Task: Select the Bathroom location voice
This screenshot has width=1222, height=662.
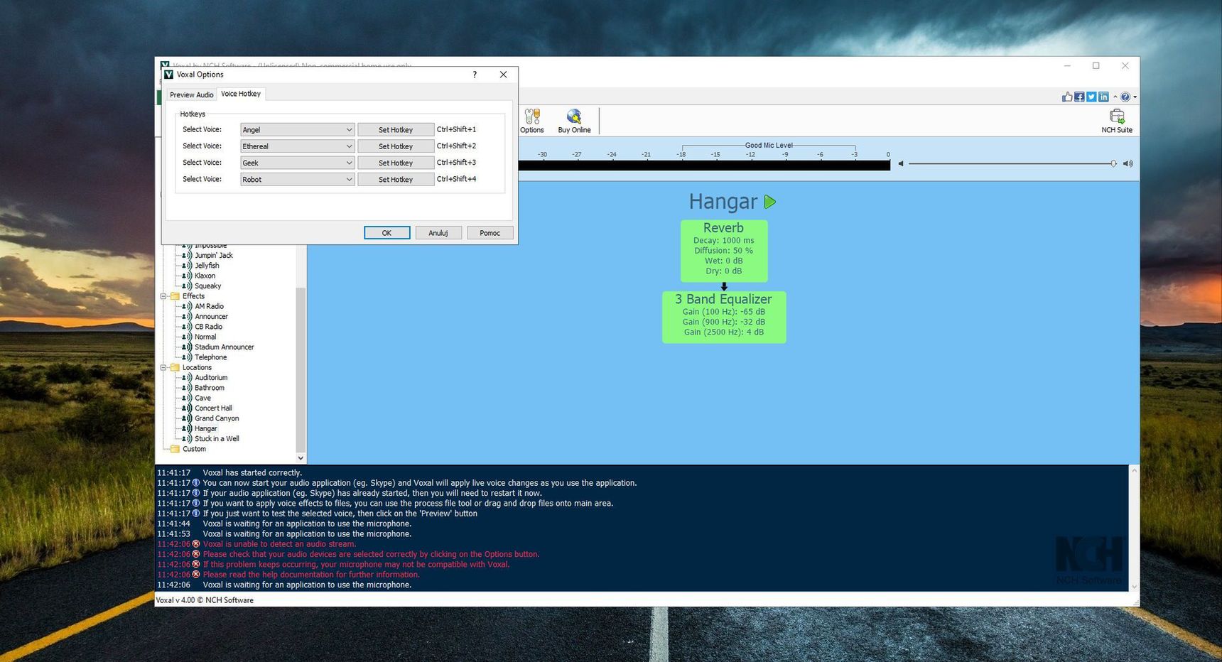Action: pyautogui.click(x=209, y=388)
